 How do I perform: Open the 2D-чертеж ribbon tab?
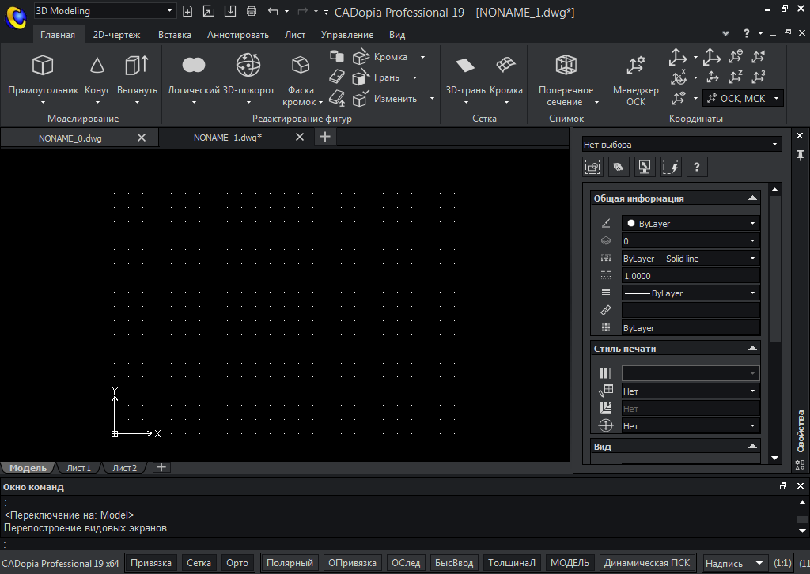[x=117, y=35]
